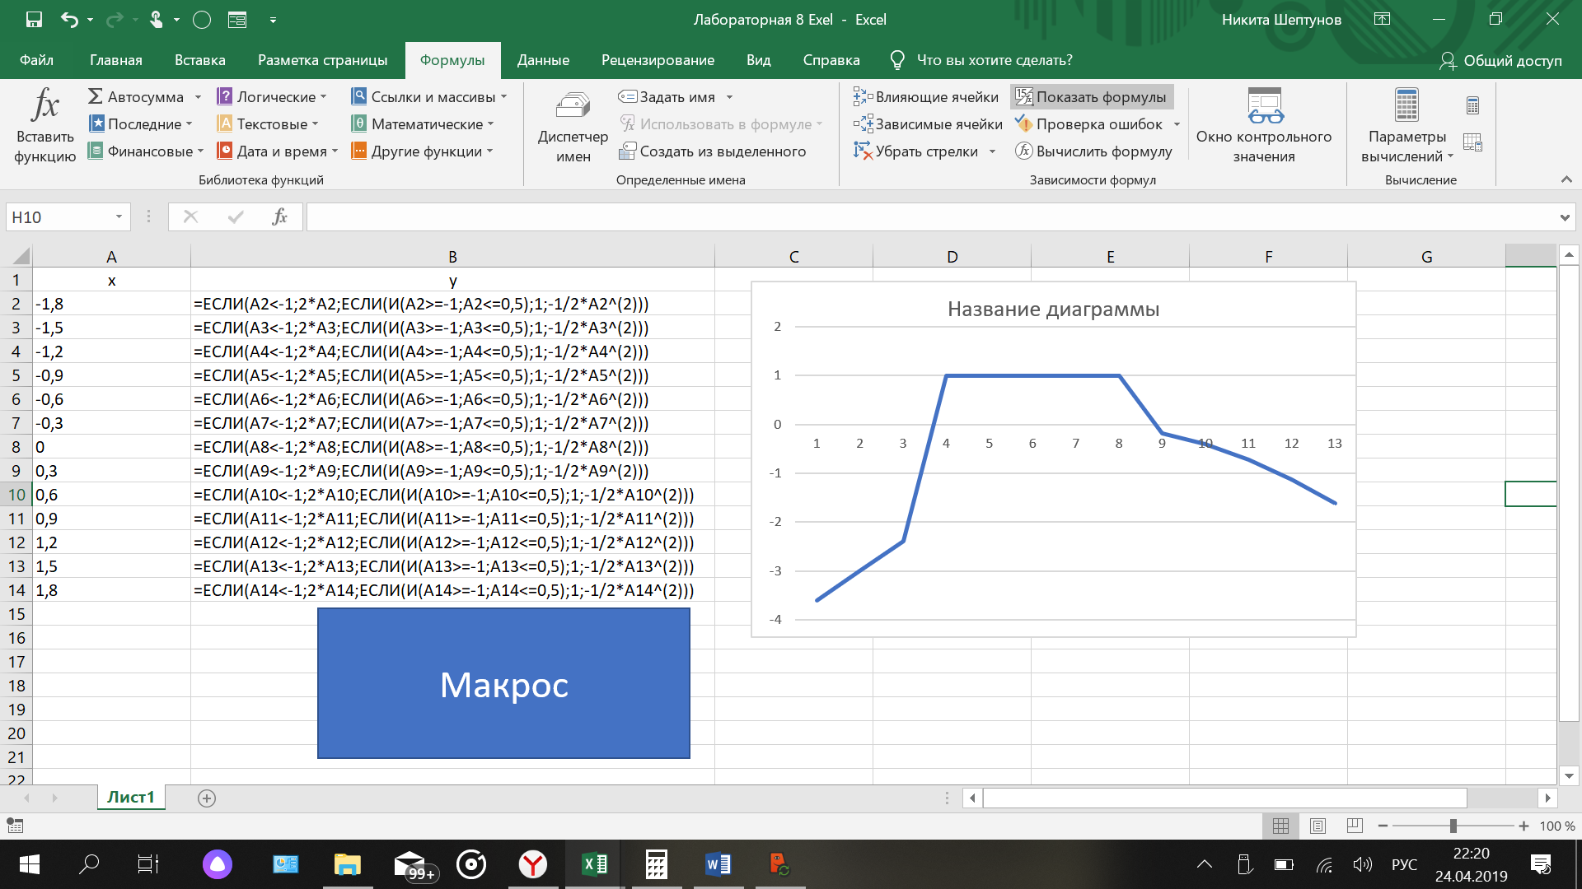This screenshot has height=889, width=1582.
Task: Open the Text functions icon
Action: click(224, 123)
